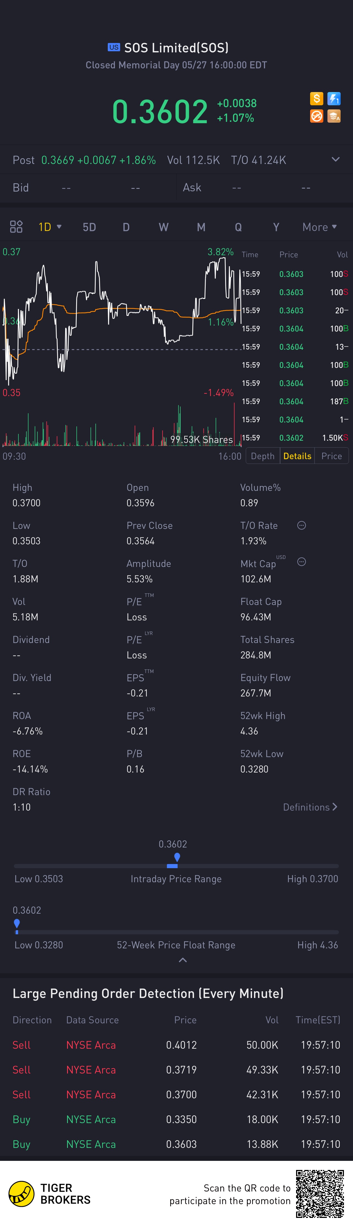
Task: Select the M monthly chart tab
Action: pyautogui.click(x=201, y=227)
